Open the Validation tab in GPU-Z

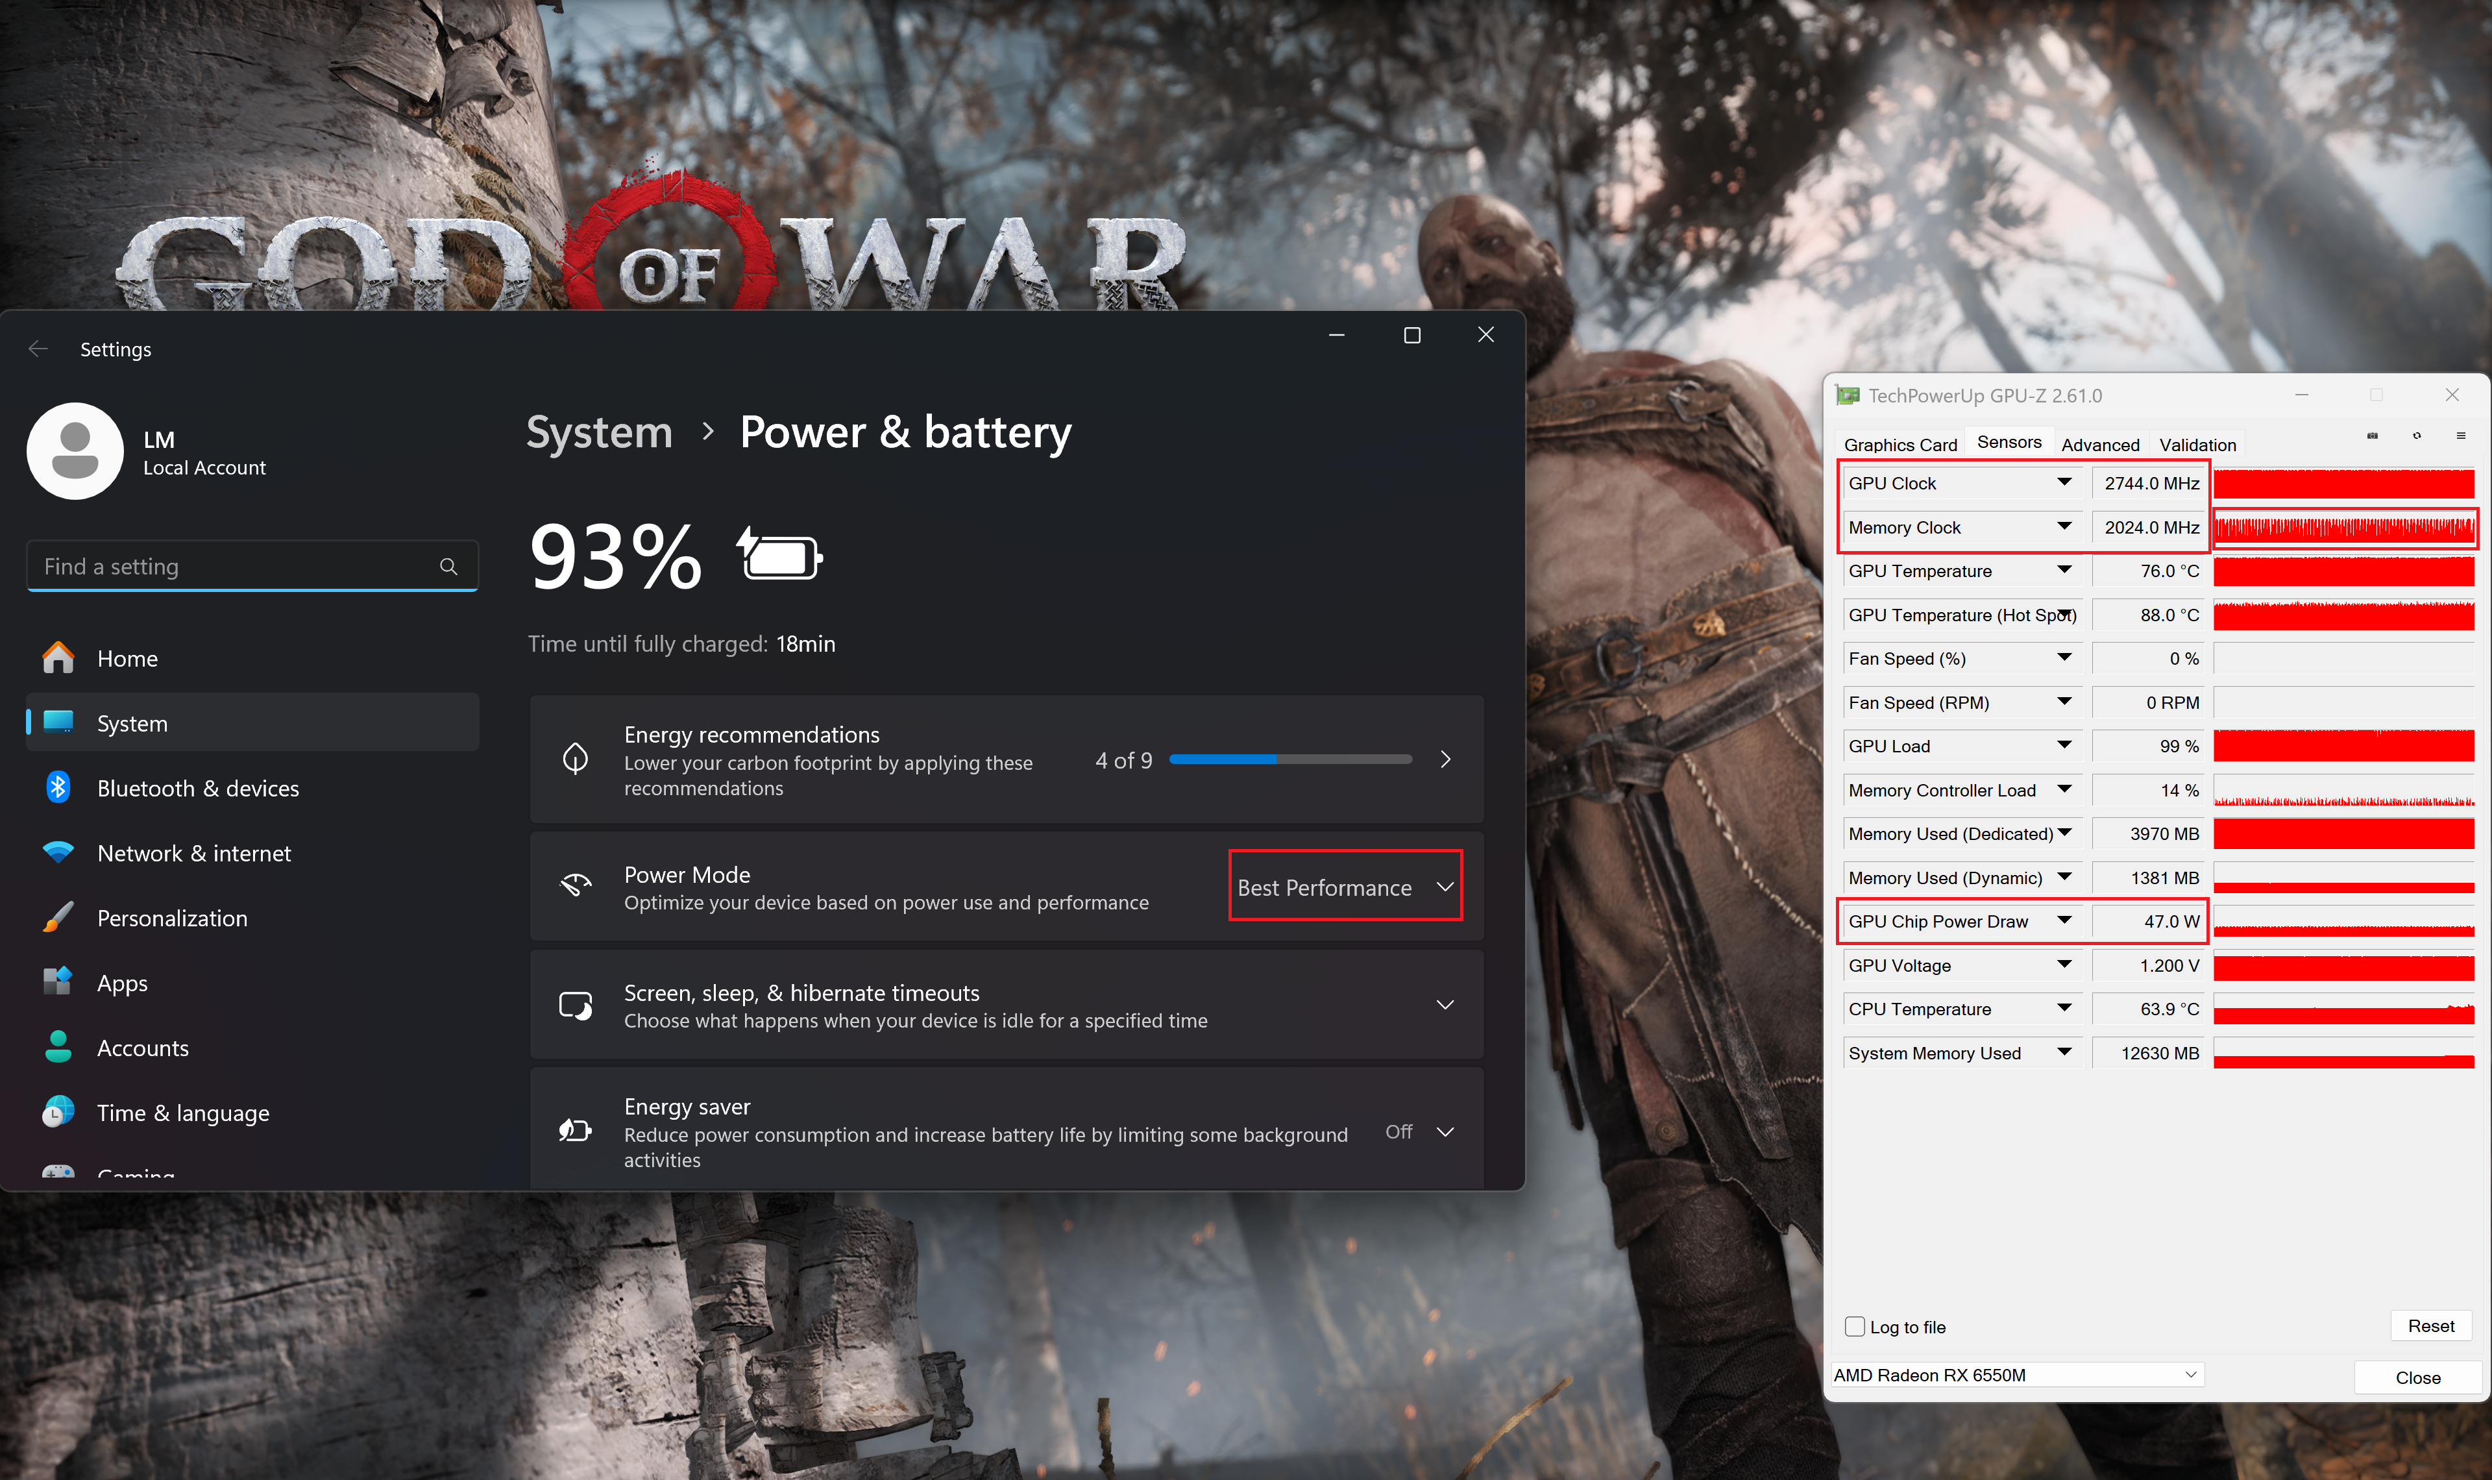2197,445
